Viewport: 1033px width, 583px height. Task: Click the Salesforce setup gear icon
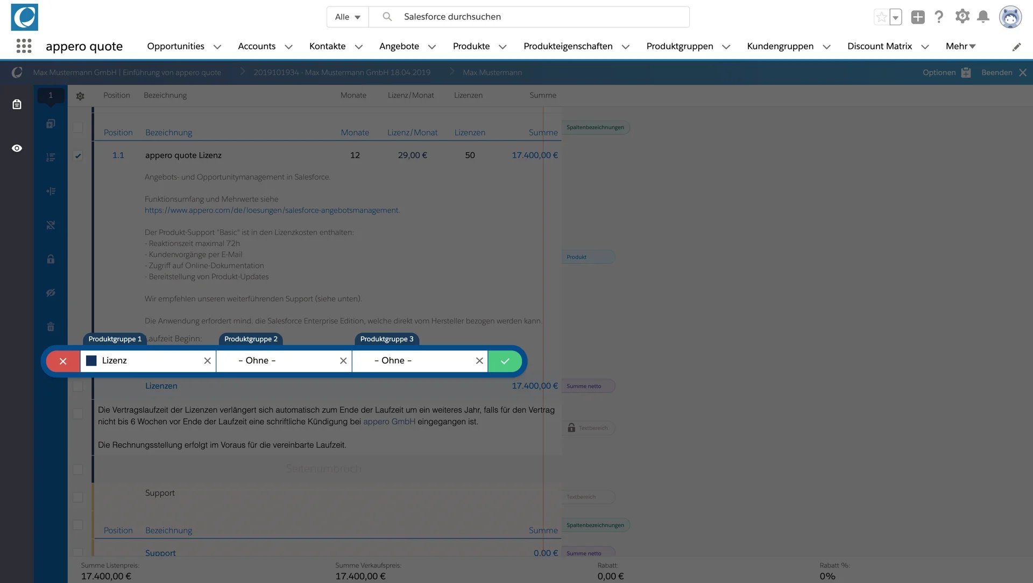tap(962, 17)
